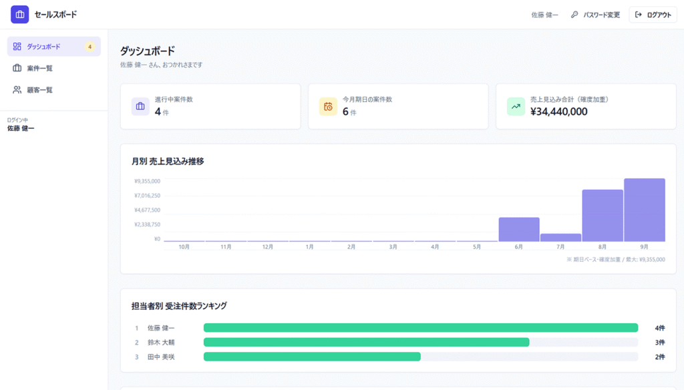This screenshot has height=390, width=684.
Task: Click the key icon for パスワード変更
Action: 574,15
